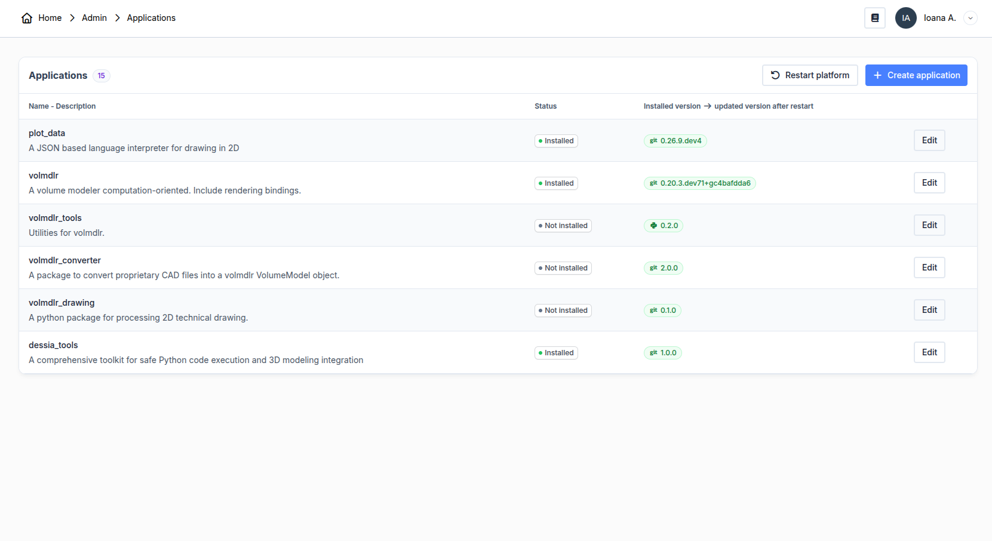Click package icon on volmdlr_tools version 0.2.0
The width and height of the screenshot is (992, 541).
click(653, 226)
